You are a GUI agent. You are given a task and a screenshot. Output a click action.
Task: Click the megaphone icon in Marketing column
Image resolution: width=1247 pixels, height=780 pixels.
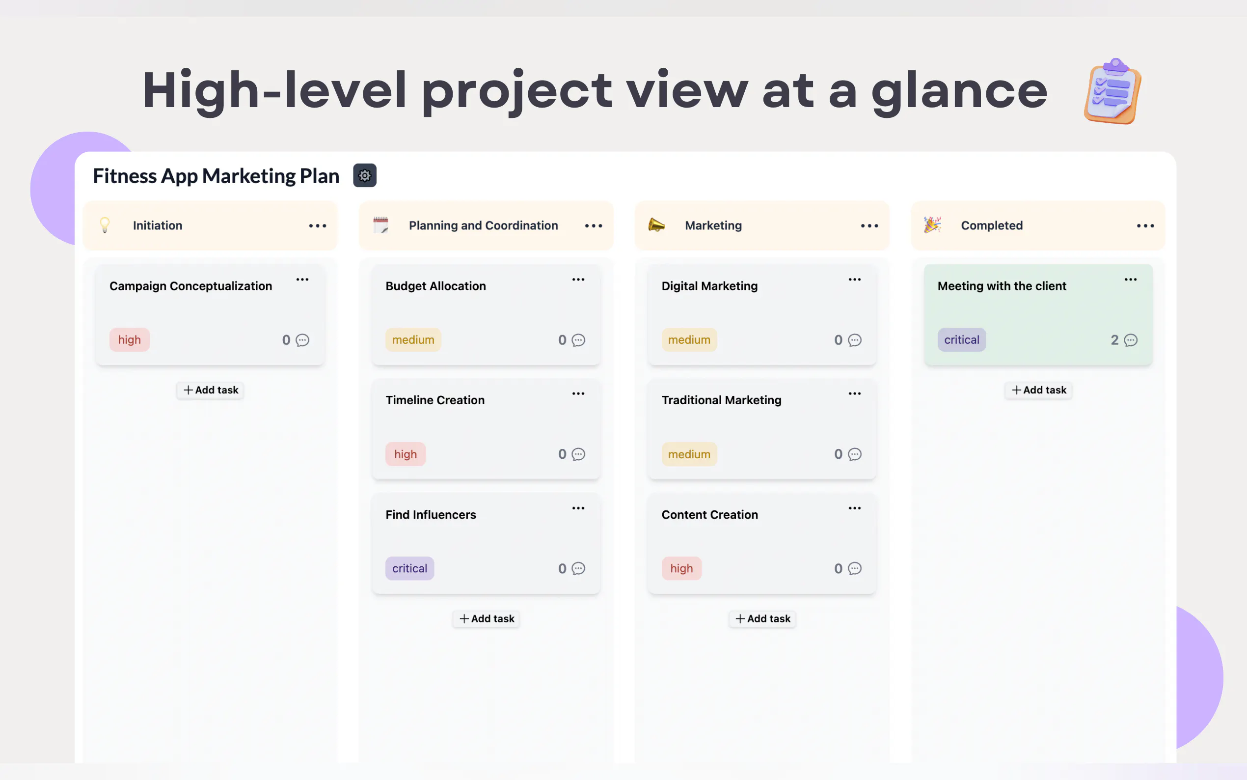coord(656,225)
